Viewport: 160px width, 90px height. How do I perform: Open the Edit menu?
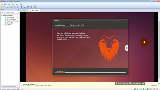(5, 4)
